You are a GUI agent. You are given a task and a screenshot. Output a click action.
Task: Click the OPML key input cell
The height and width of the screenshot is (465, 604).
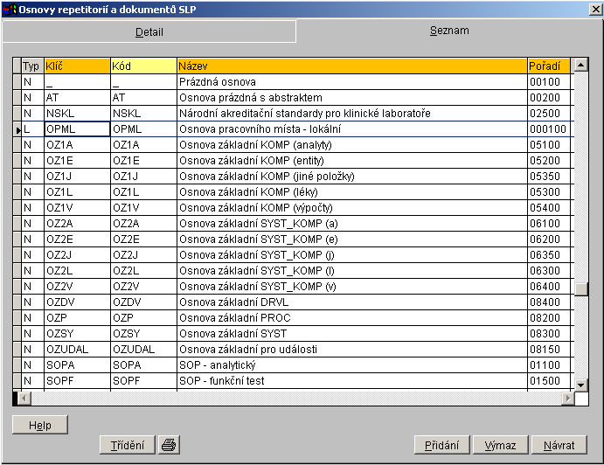(x=76, y=129)
